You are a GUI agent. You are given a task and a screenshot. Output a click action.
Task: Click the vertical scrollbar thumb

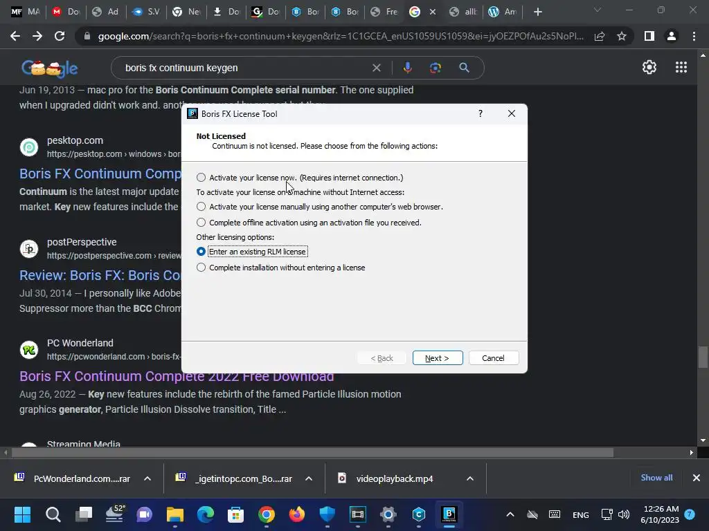coord(703,357)
